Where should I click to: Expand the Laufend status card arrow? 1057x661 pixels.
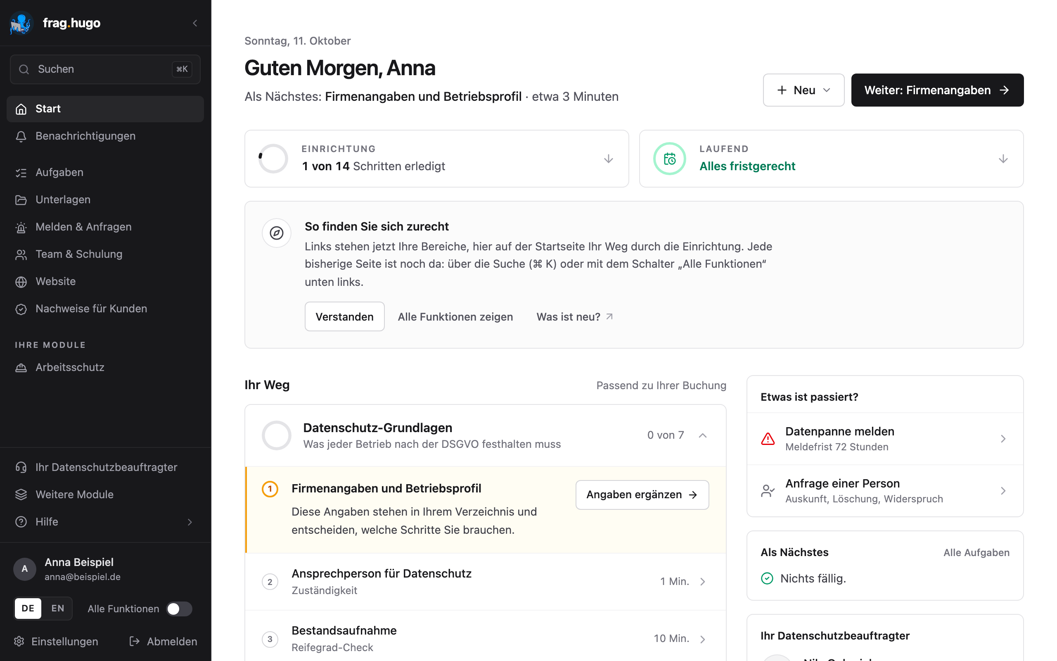(1003, 159)
